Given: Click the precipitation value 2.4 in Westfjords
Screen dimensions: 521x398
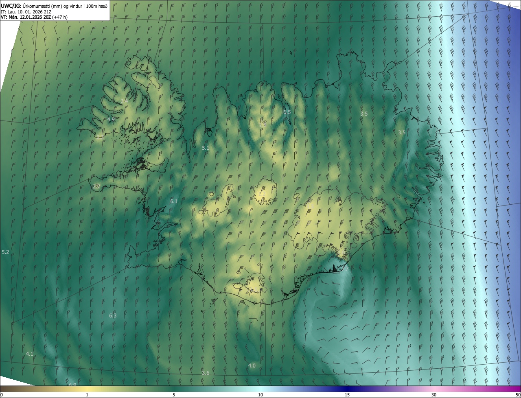Looking at the screenshot, I should pyautogui.click(x=125, y=101).
